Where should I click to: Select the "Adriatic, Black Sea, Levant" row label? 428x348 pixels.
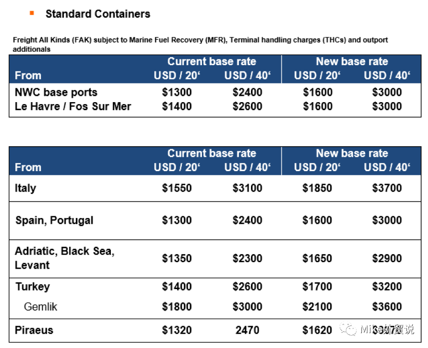(64, 258)
